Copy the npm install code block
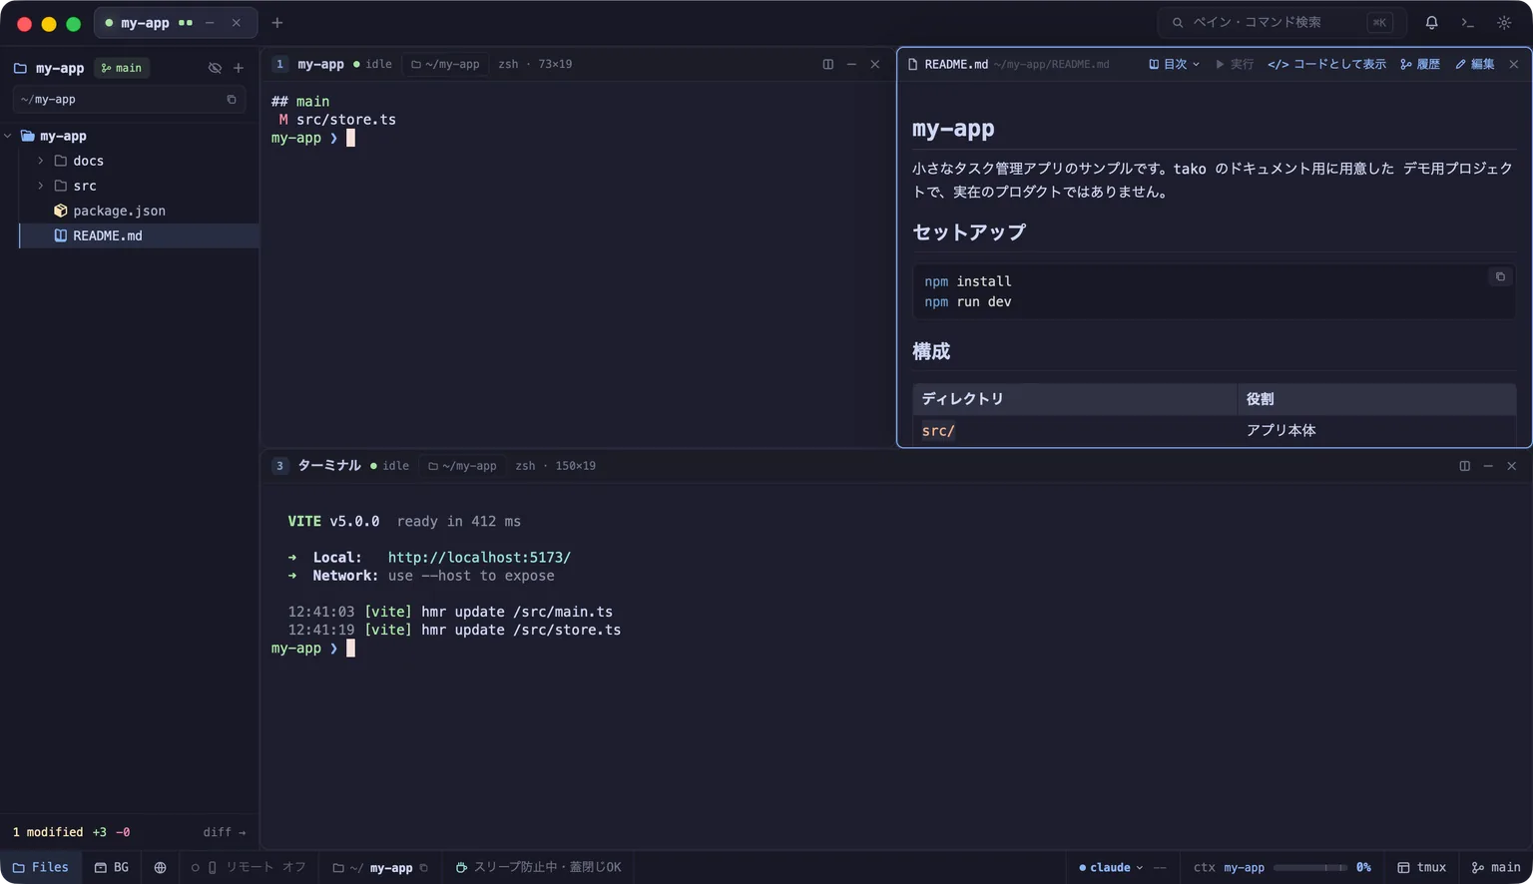This screenshot has width=1533, height=884. [x=1500, y=276]
